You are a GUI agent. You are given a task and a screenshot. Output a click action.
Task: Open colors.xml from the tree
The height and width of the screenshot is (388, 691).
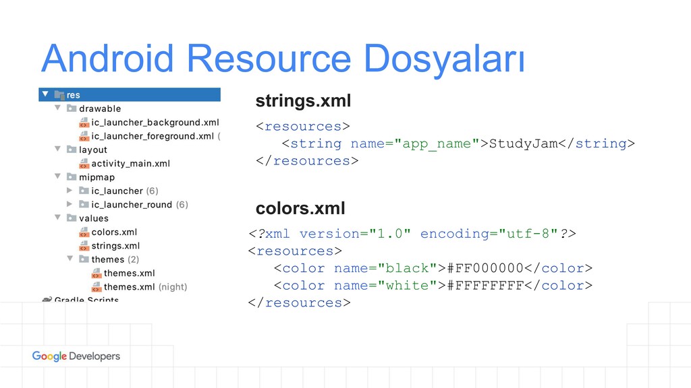pos(114,232)
